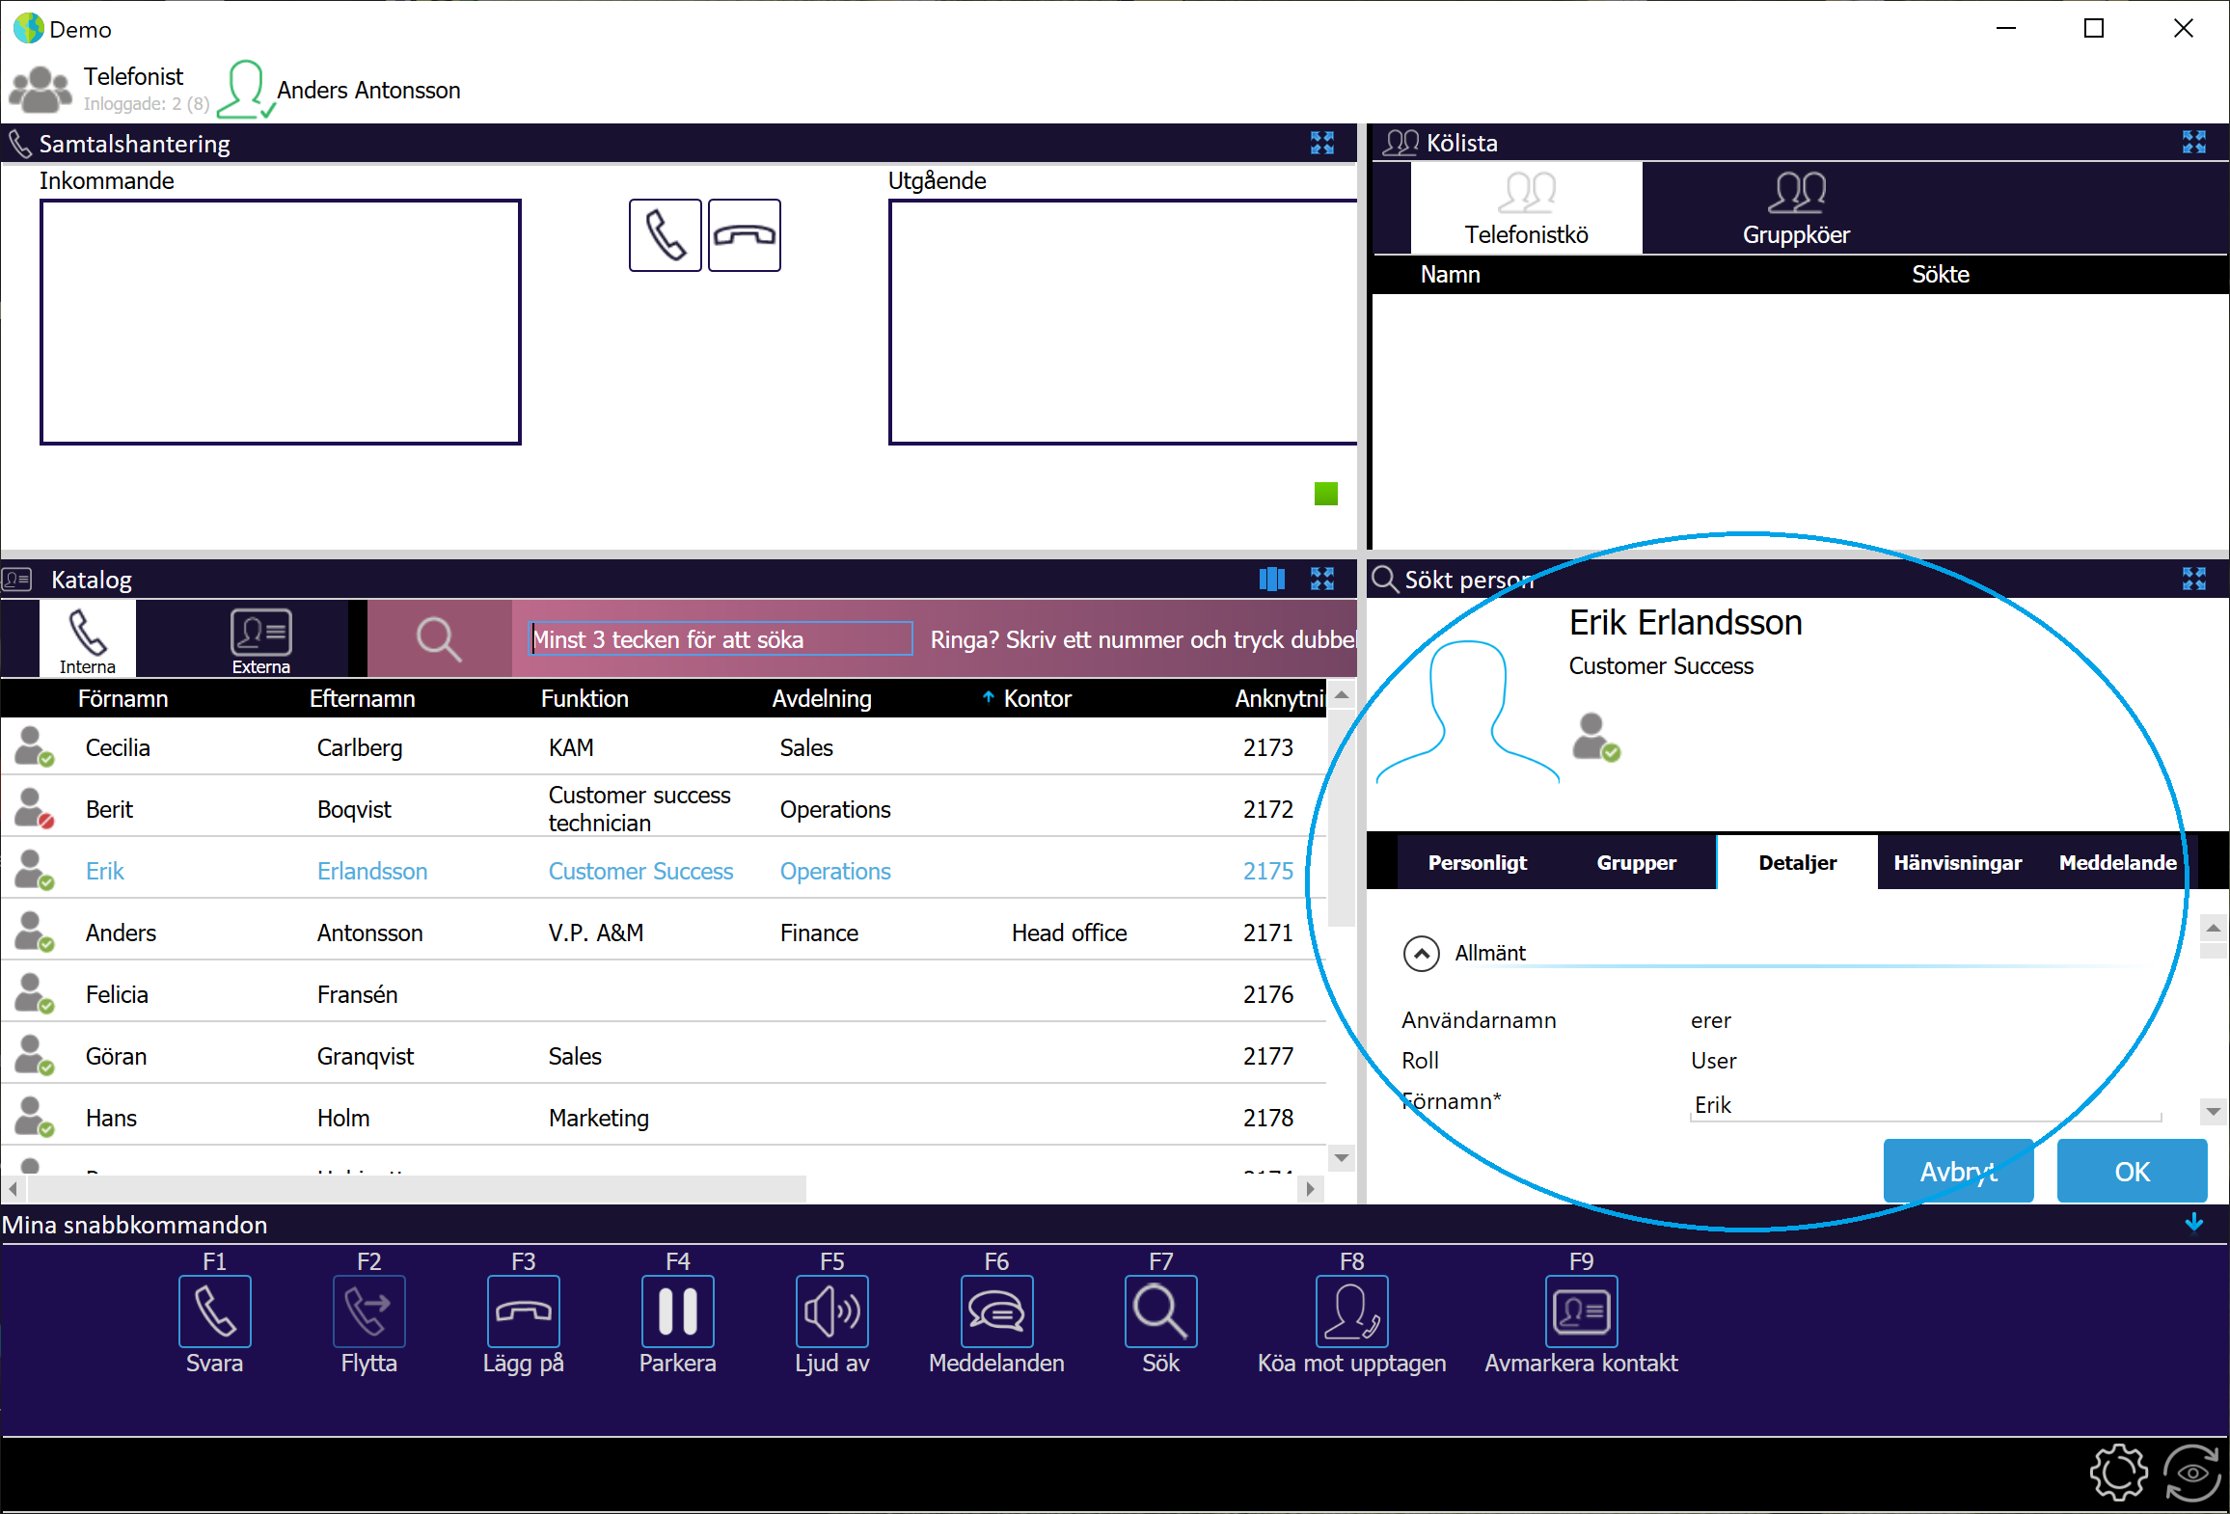Click Erik Erlandsson's presence status icon
2230x1514 pixels.
tap(1595, 738)
